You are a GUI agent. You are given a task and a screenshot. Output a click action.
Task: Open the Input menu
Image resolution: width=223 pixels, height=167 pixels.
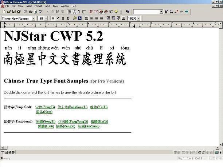click(47, 6)
